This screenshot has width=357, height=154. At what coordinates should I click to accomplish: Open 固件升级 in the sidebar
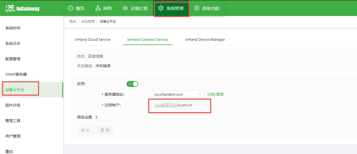click(32, 105)
